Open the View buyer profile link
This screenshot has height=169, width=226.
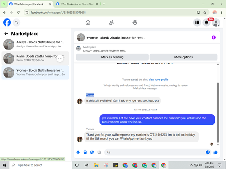158,80
